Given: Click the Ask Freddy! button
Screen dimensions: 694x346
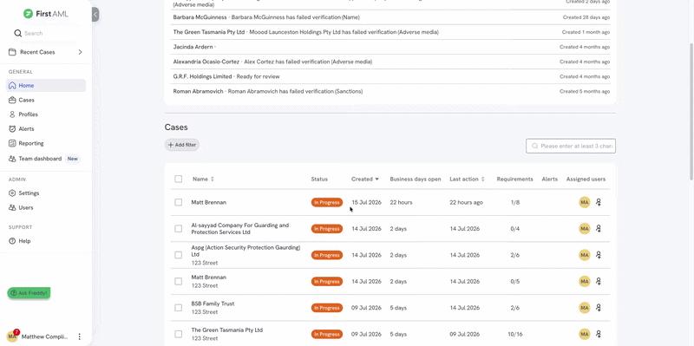Looking at the screenshot, I should pyautogui.click(x=29, y=293).
